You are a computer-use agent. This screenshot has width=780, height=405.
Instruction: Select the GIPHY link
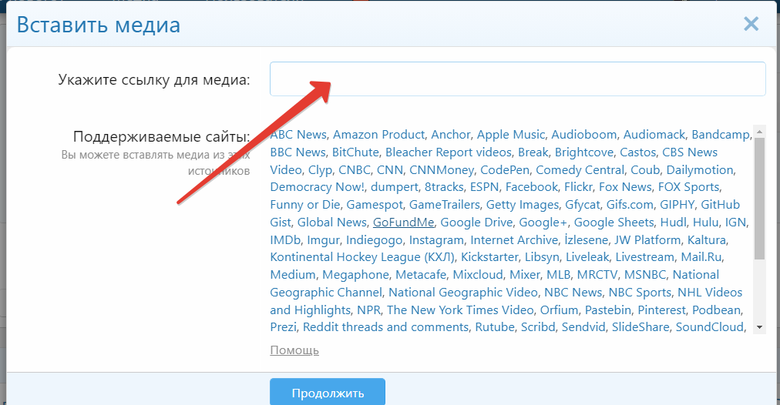point(677,205)
